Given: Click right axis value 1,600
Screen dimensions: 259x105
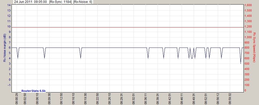Looking at the screenshot, I should [x=248, y=5].
